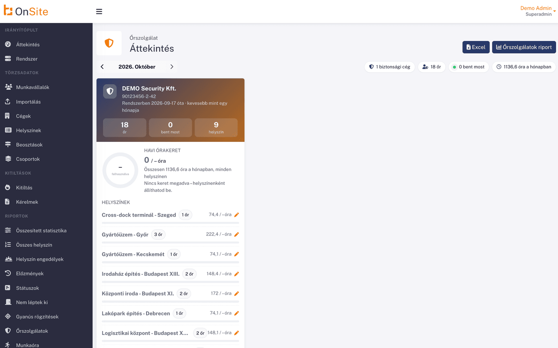Screen dimensions: 558x348
Task: Click pencil icon for Gyártóüzem - Győr
Action: click(236, 234)
